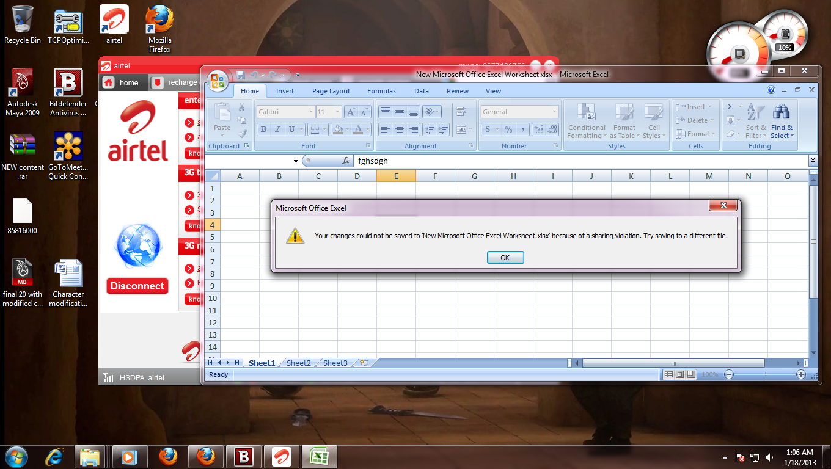
Task: Open the Conditional Formatting dropdown
Action: (587, 120)
